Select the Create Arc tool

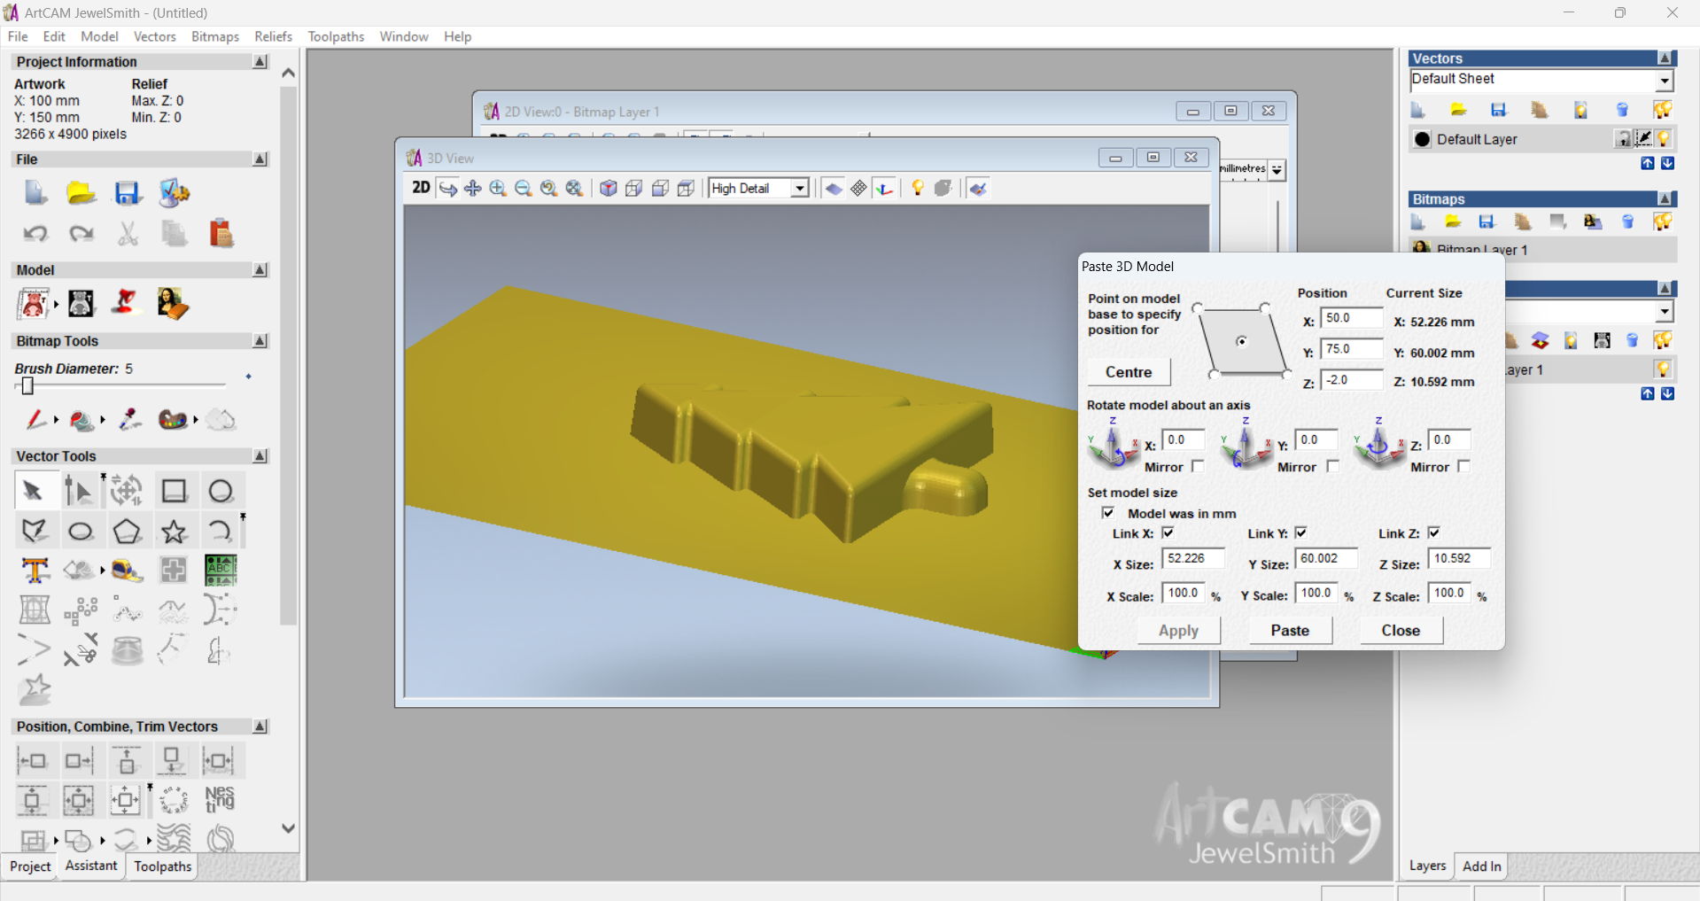tap(219, 531)
